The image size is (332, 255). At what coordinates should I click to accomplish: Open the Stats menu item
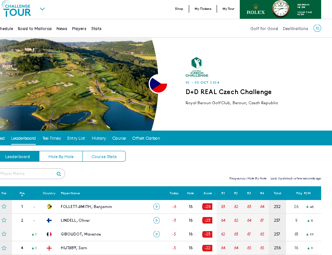96,29
